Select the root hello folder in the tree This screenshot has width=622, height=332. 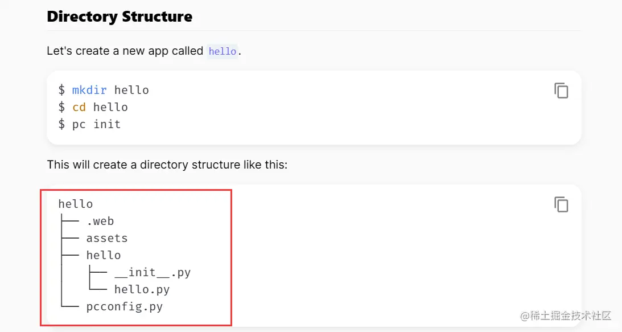click(75, 204)
